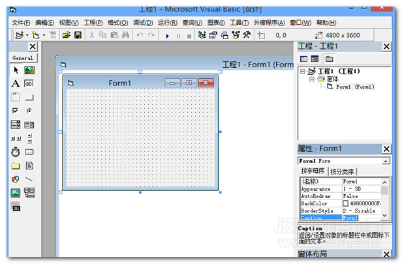Open Object Browser from toolbar

(x=236, y=35)
